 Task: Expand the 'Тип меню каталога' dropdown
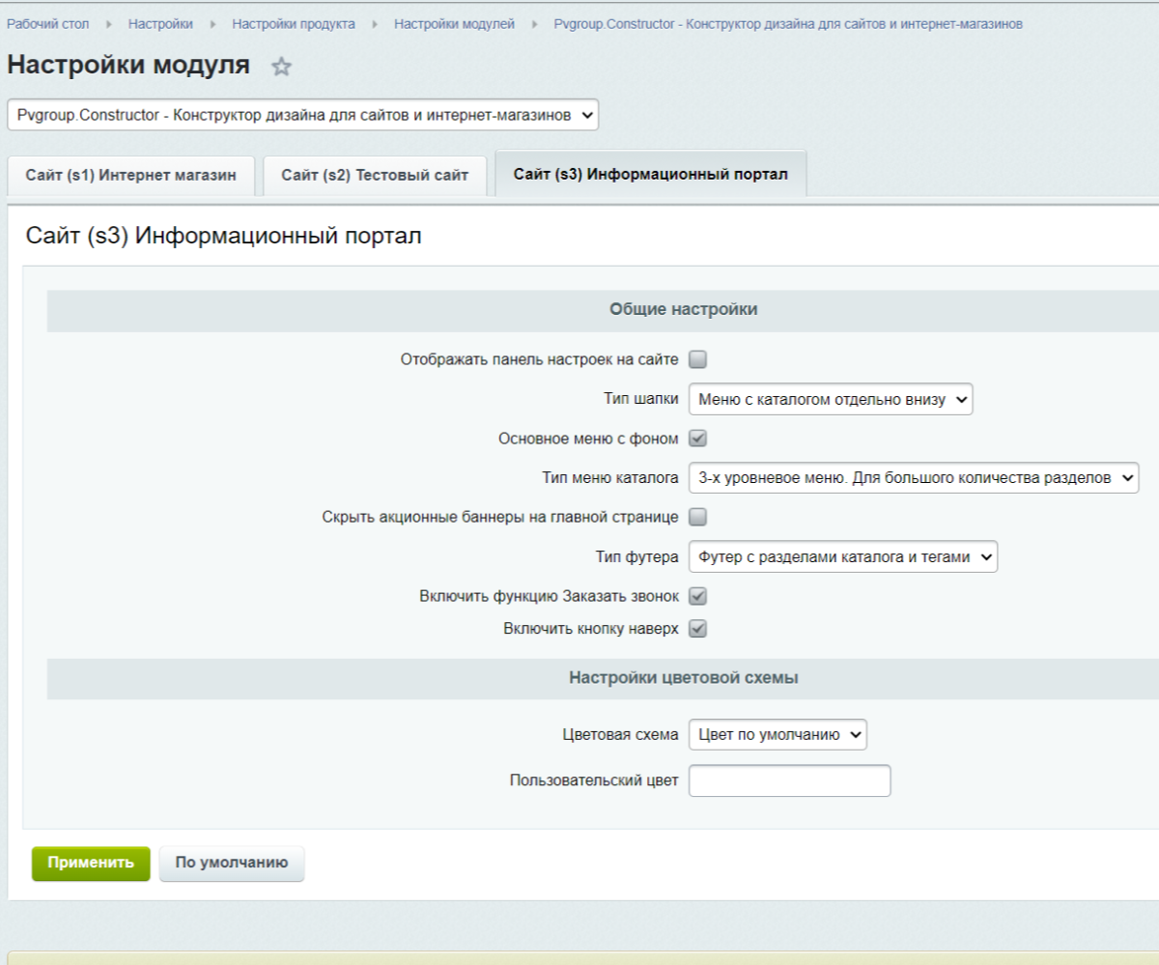pyautogui.click(x=913, y=477)
